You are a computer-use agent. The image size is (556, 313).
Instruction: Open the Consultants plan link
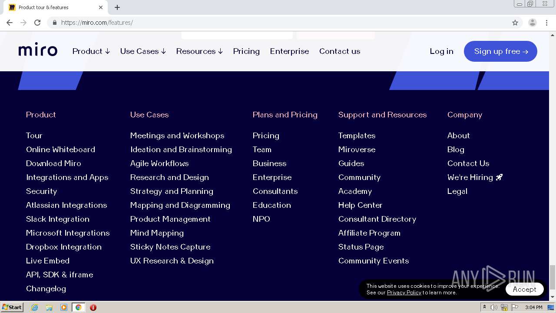[275, 191]
